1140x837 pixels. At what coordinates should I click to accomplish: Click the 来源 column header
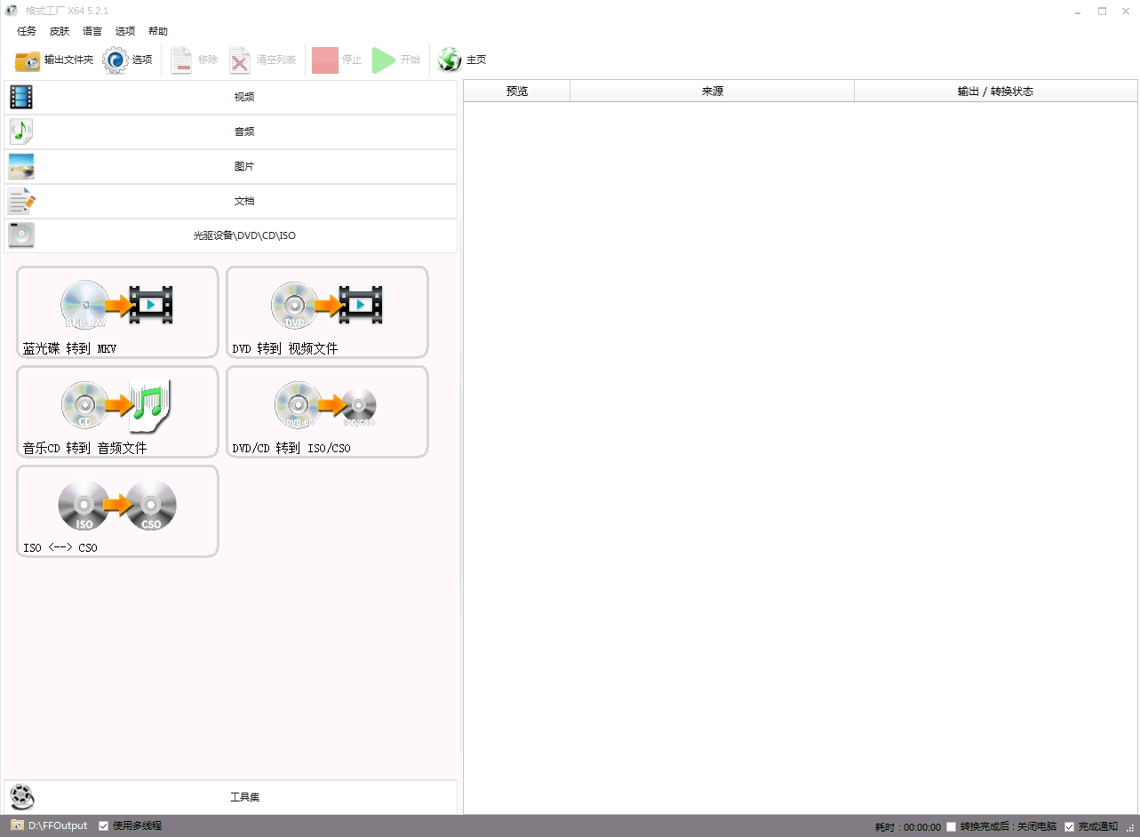click(x=712, y=91)
